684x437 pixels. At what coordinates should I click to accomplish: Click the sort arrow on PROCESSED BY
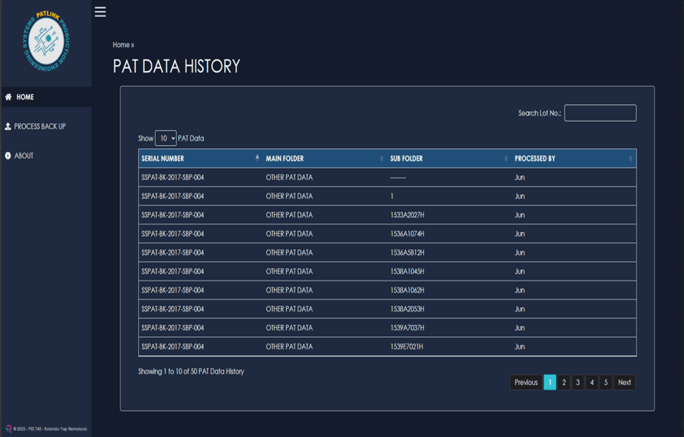pos(629,158)
